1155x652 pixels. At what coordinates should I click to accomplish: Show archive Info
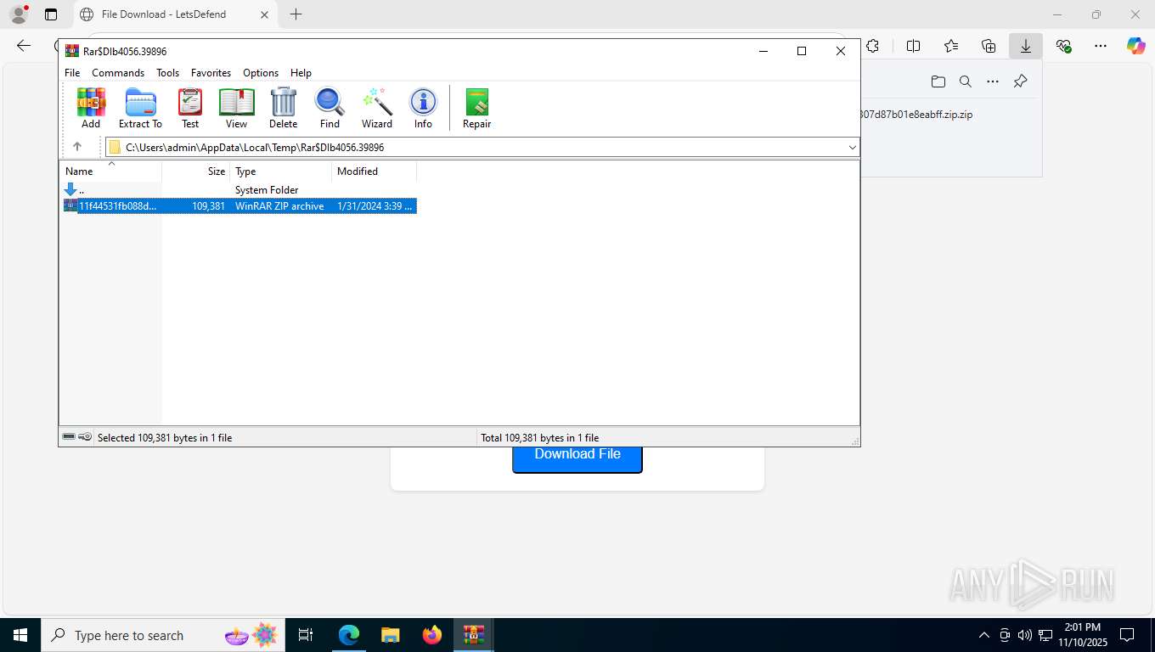423,108
